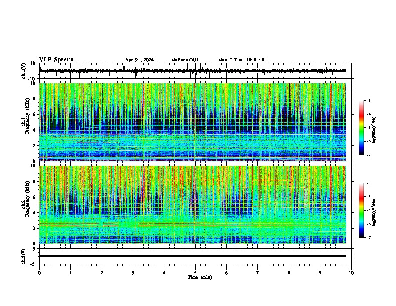Screen dimensions: 396x306
Task: Click the flat ch.3 voltage trace line
Action: (x=192, y=256)
